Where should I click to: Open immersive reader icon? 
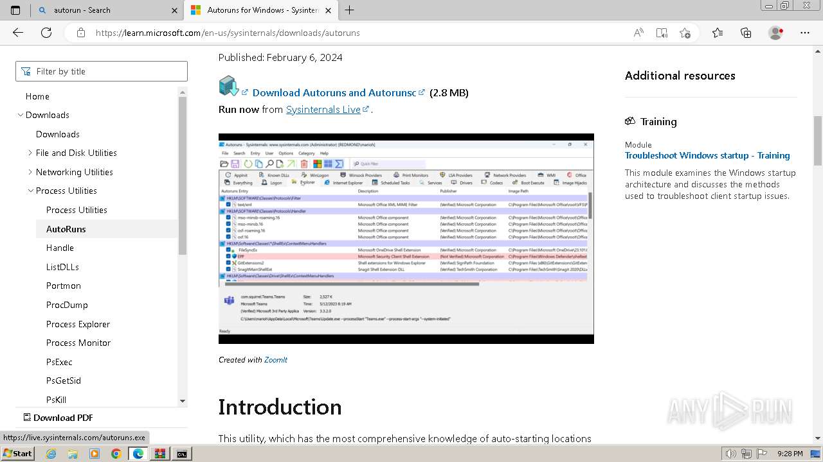[x=662, y=33]
